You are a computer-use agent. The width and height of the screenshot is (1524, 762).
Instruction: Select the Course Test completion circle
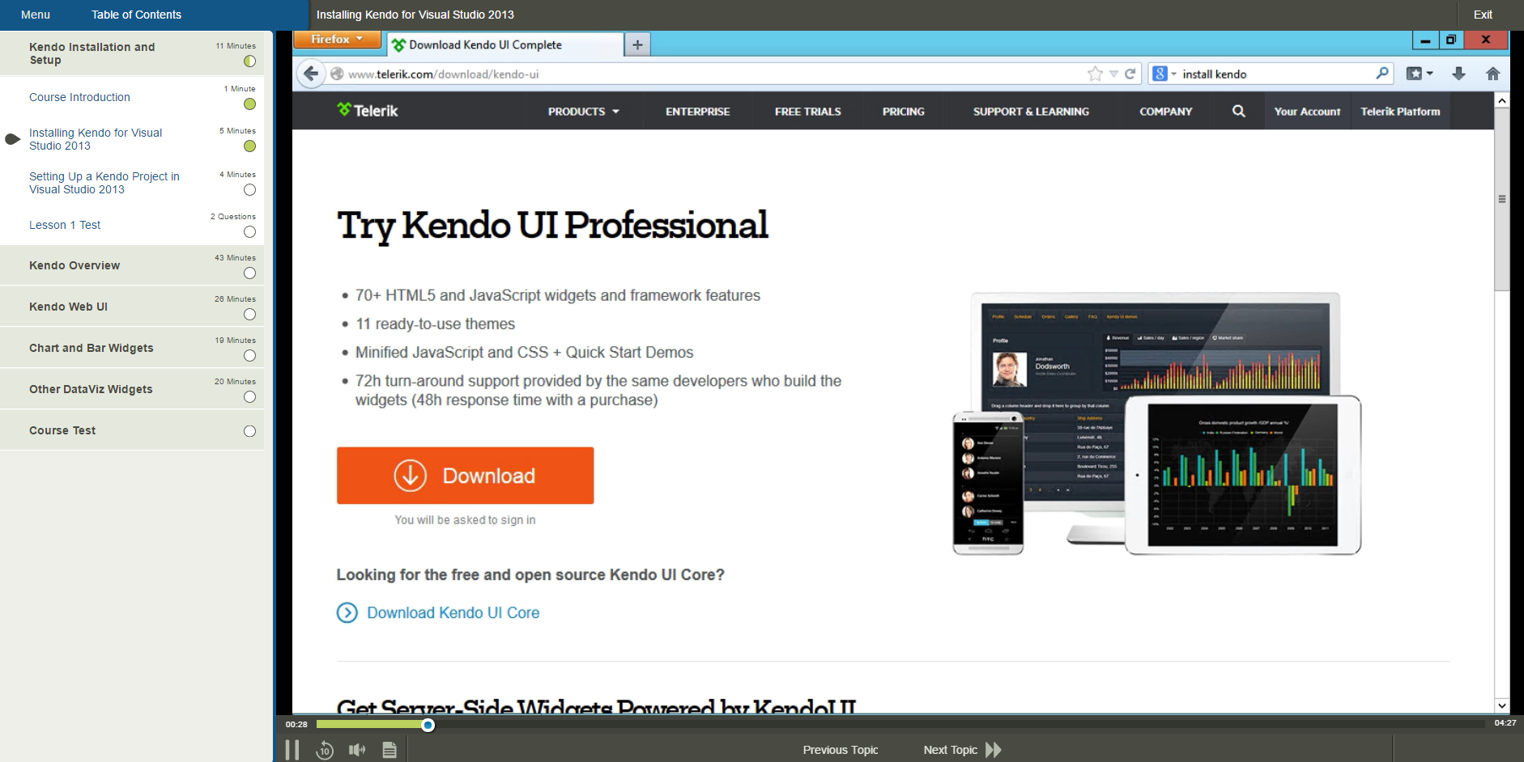pyautogui.click(x=249, y=431)
